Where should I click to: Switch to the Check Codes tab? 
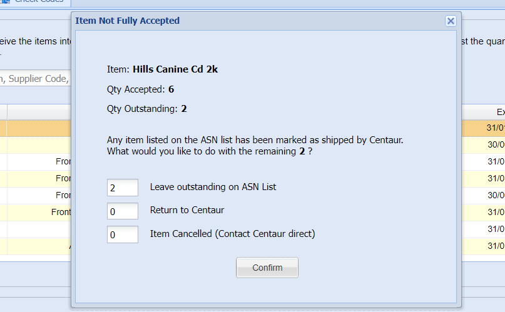pos(35,2)
